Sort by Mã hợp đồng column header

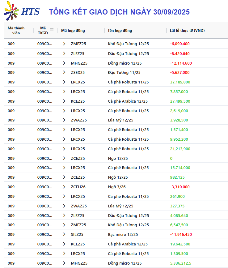73,31
